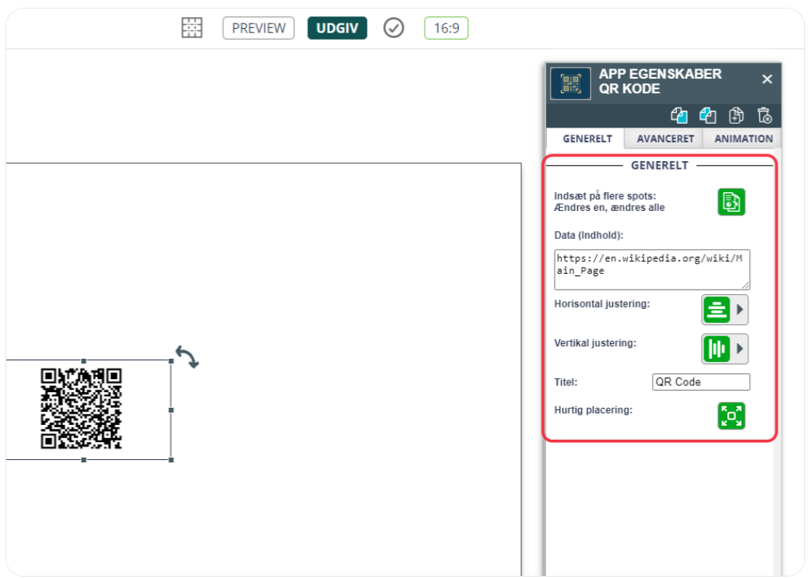
Task: Open the PREVIEW mode
Action: pos(258,28)
